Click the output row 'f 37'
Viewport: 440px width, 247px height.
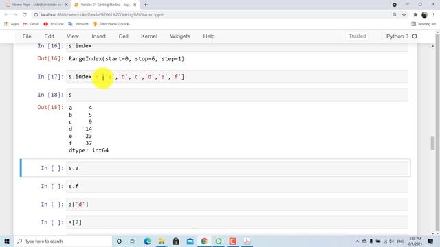coord(80,143)
